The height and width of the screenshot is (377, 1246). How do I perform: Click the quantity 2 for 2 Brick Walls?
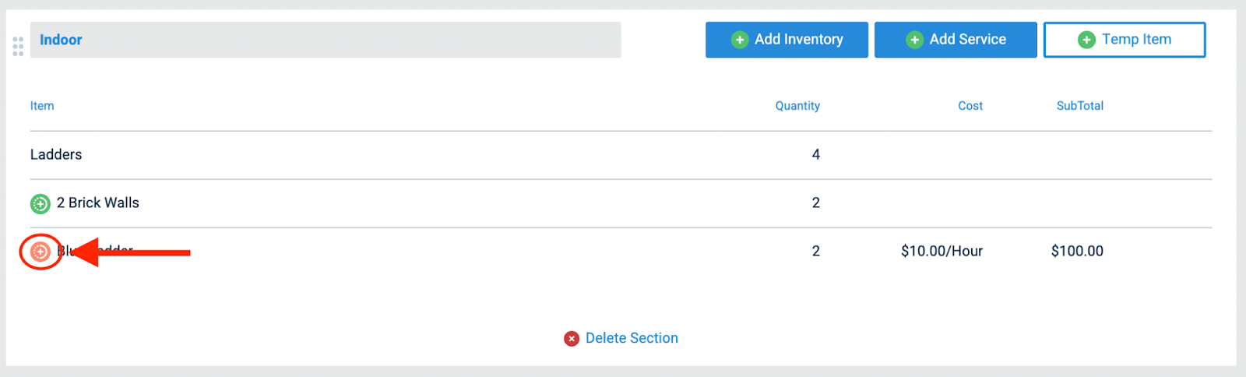(815, 203)
